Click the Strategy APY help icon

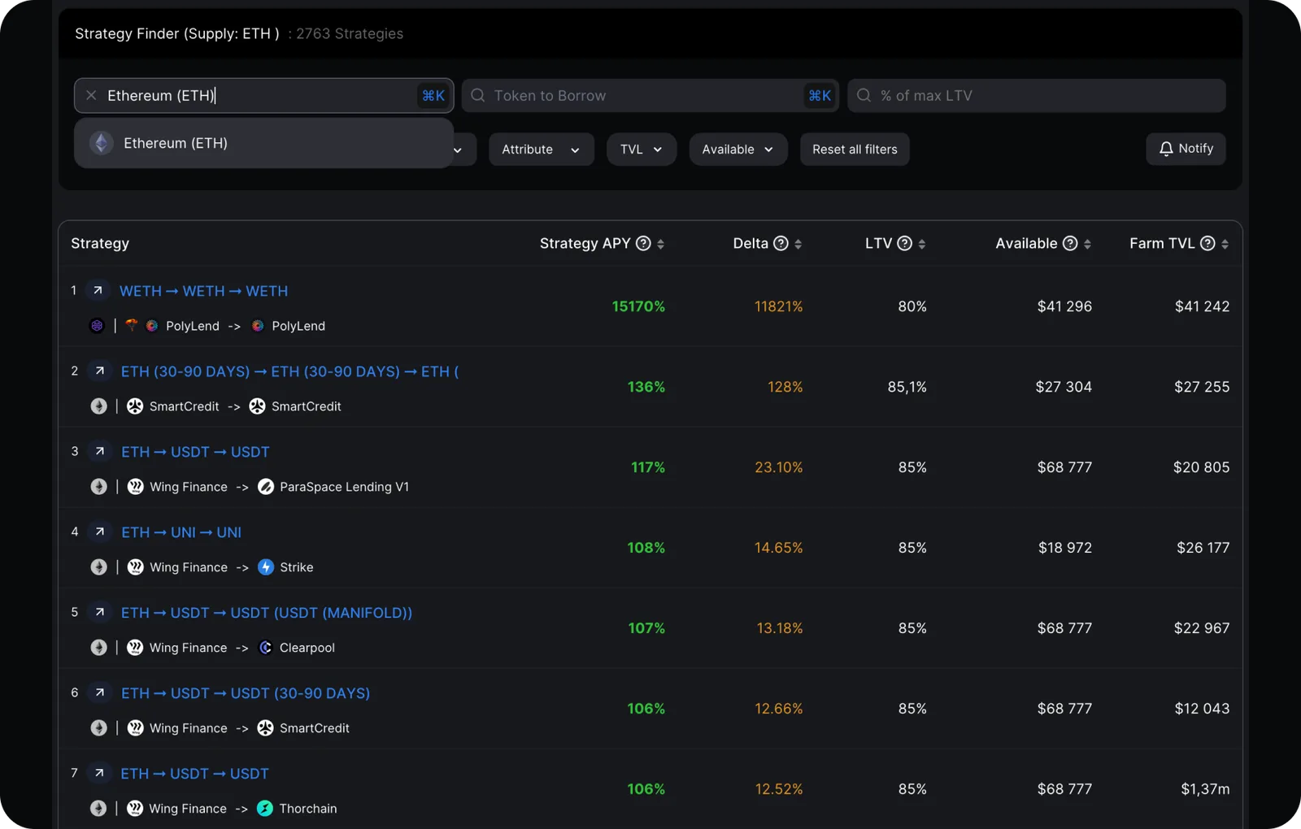pos(643,244)
